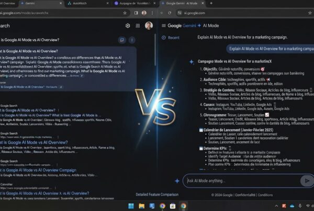Open Chrome three-dot menu in left window
Image resolution: width=314 pixels, height=211 pixels.
pos(152,13)
